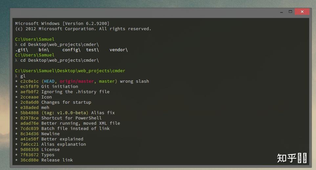
Task: Click commit hash c2c0e1c
Action: (x=30, y=81)
